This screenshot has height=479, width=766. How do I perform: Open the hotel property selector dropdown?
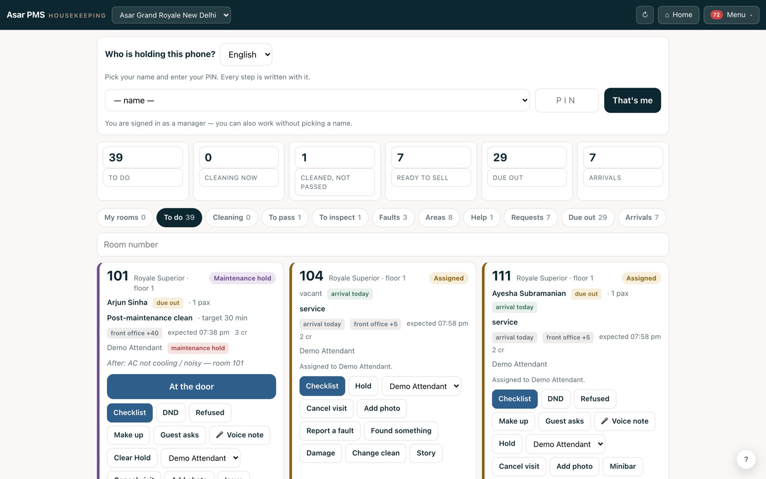click(171, 15)
